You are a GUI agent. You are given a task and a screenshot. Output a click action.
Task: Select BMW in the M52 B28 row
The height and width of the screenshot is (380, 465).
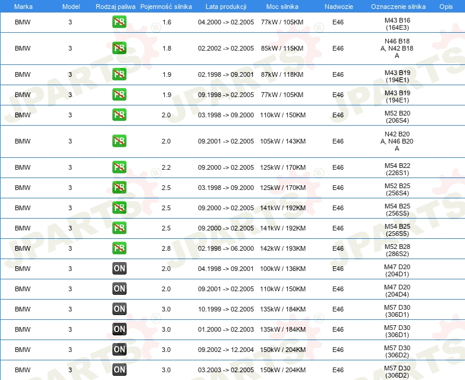[23, 248]
